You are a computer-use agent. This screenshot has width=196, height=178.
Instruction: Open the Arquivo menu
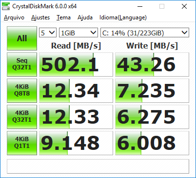[x=14, y=17]
